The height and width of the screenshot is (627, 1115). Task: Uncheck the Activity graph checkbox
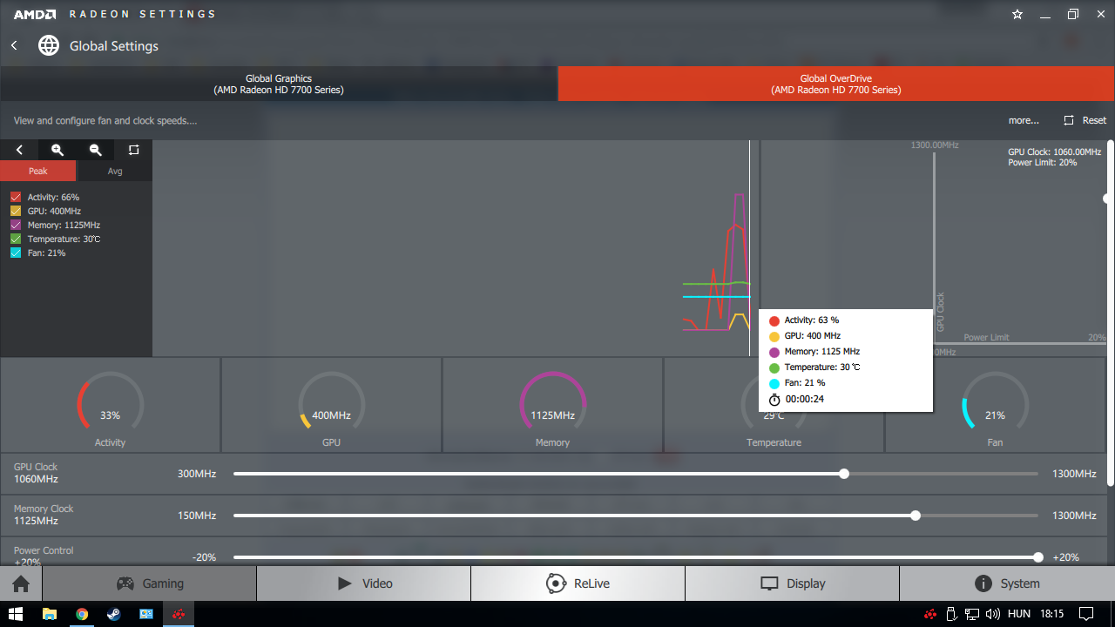click(x=16, y=198)
